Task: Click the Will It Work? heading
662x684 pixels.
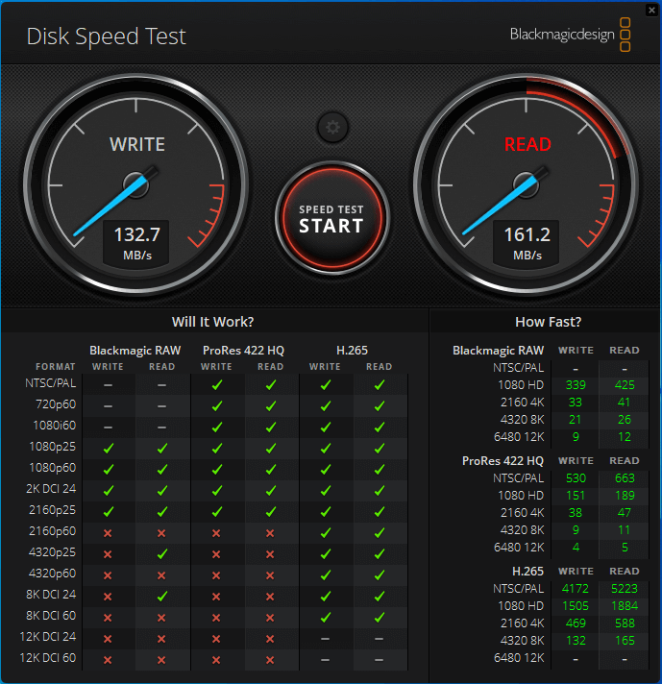Action: tap(212, 322)
